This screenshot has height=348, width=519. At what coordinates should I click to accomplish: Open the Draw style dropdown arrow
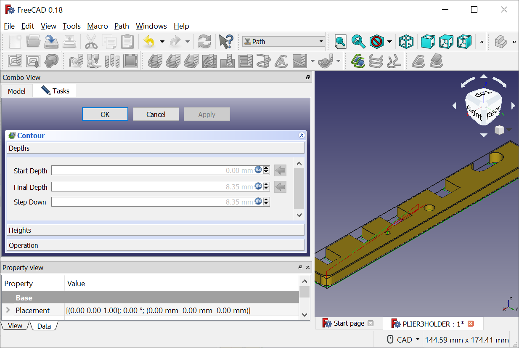pos(389,42)
